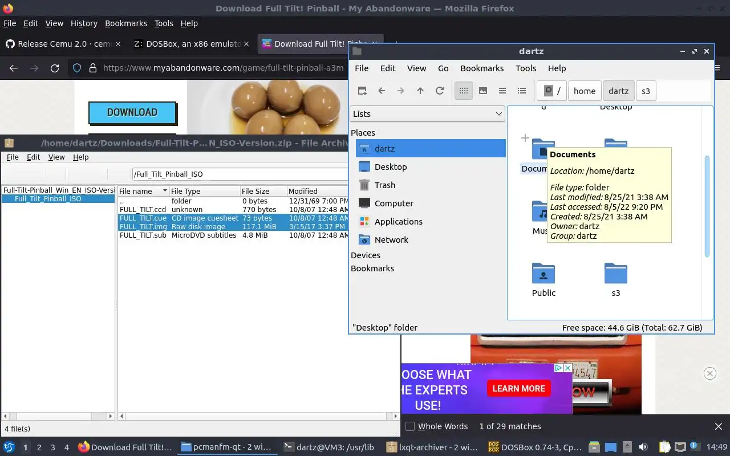The height and width of the screenshot is (456, 730).
Task: Toggle Whole Words checkbox in find bar
Action: point(410,426)
